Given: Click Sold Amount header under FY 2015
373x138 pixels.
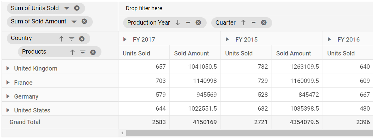Looking at the screenshot, I should (297, 53).
